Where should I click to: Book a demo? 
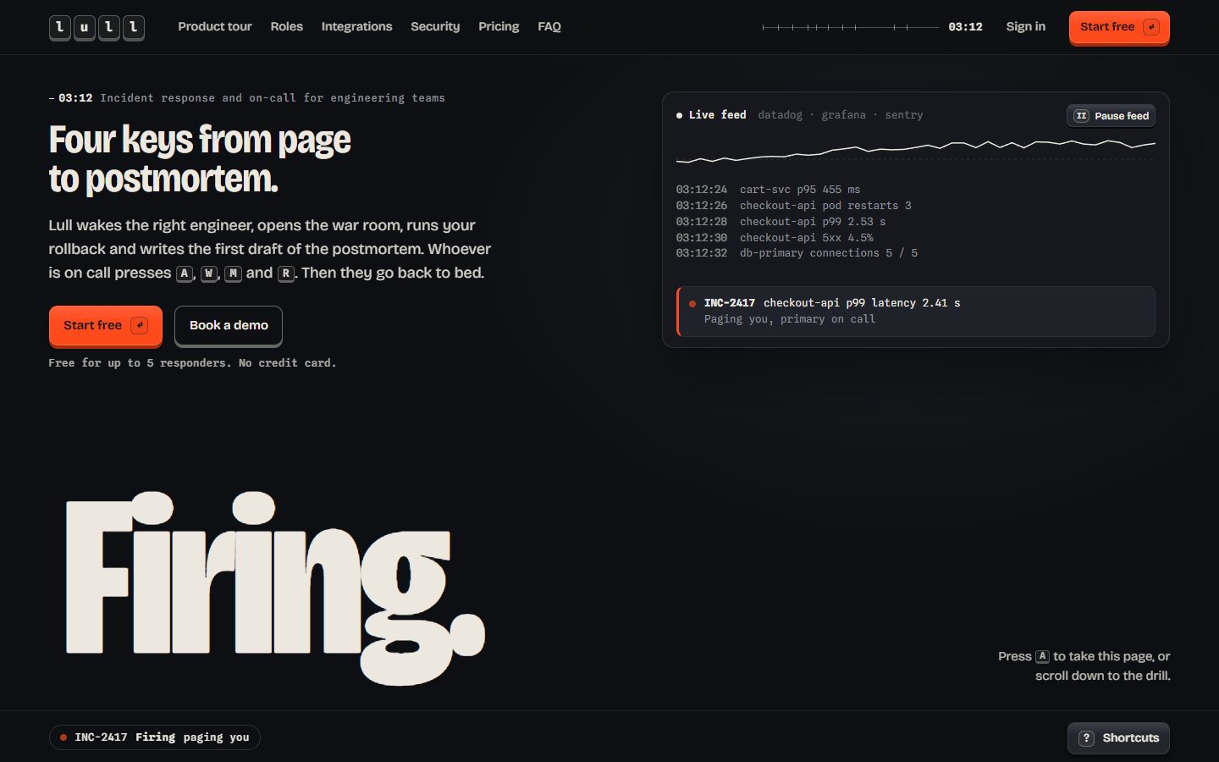pos(229,325)
